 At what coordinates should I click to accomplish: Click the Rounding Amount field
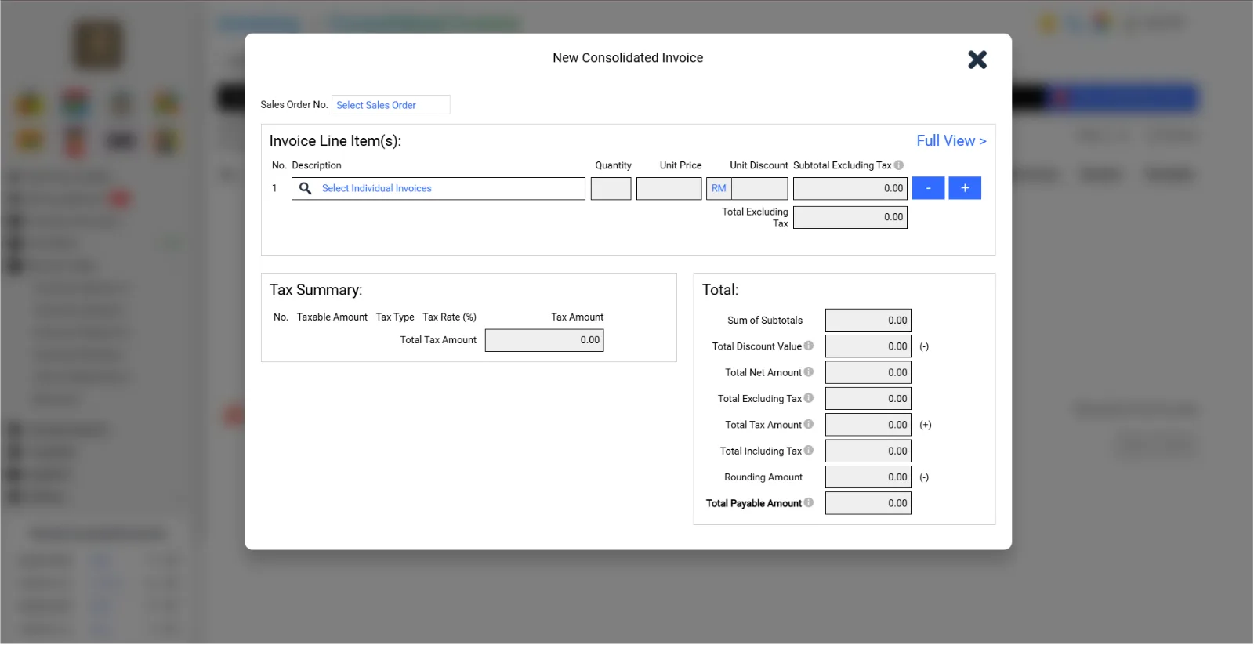pyautogui.click(x=868, y=477)
